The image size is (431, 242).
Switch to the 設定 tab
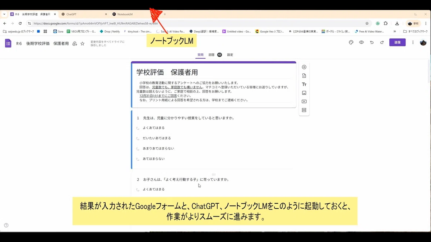point(230,55)
